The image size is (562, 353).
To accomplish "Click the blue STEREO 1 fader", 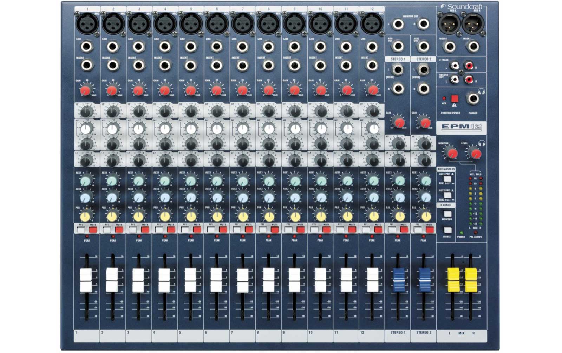I will [398, 280].
